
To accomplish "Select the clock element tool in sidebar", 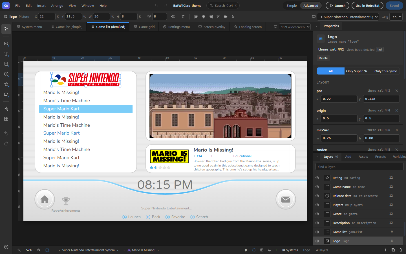I will pyautogui.click(x=6, y=74).
